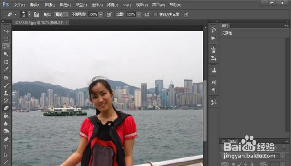291x166 pixels.
Task: Select the Clone Stamp tool
Action: (x=6, y=93)
